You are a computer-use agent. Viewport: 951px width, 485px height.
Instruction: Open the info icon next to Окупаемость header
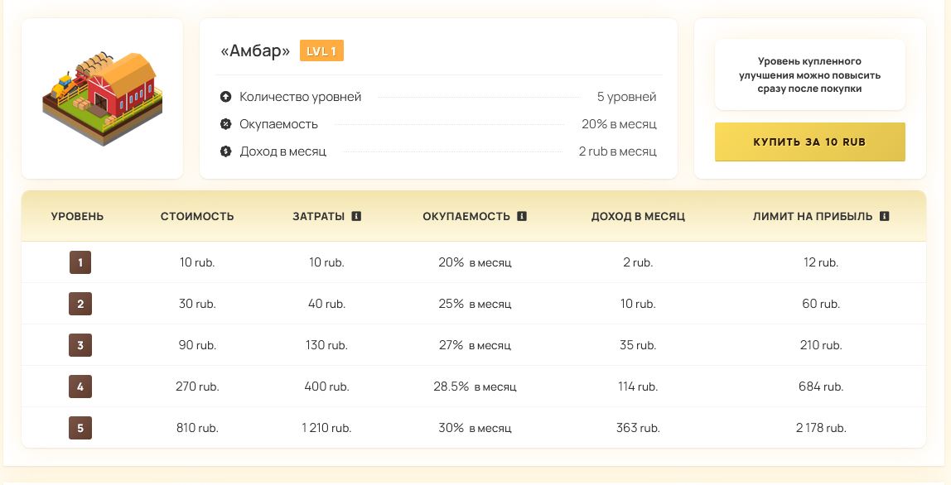522,216
